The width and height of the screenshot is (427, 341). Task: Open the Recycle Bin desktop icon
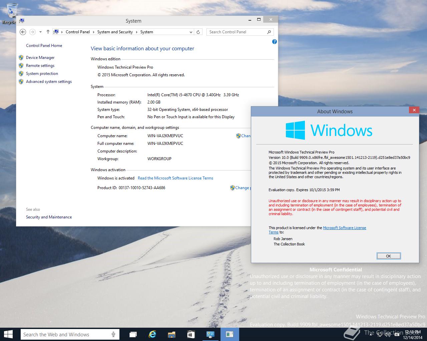click(12, 13)
